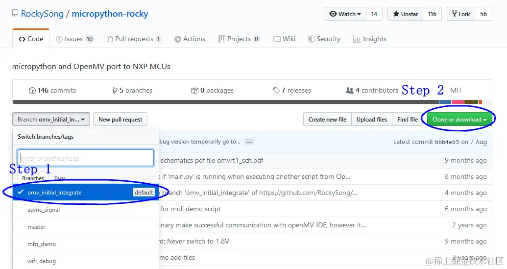
Task: Click the repository description text
Action: (x=91, y=67)
